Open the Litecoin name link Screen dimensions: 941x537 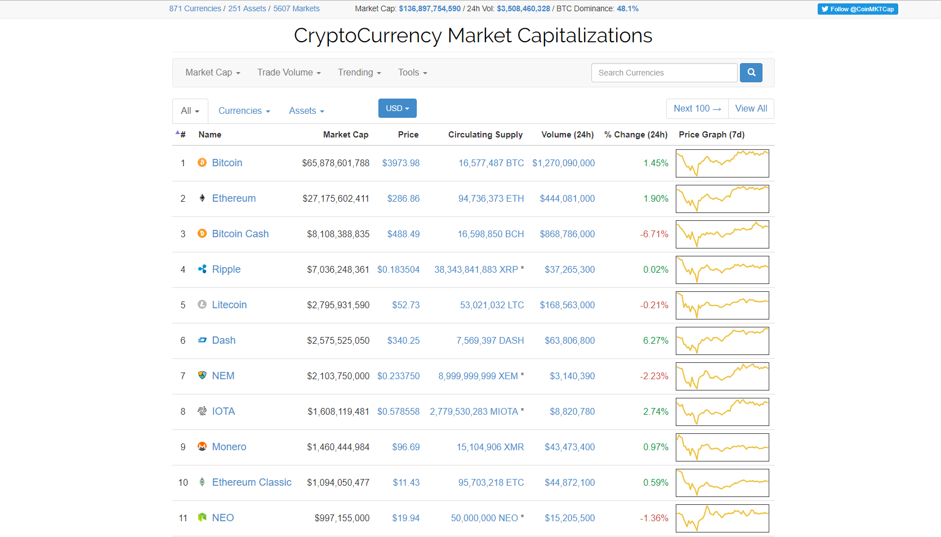[x=229, y=305]
